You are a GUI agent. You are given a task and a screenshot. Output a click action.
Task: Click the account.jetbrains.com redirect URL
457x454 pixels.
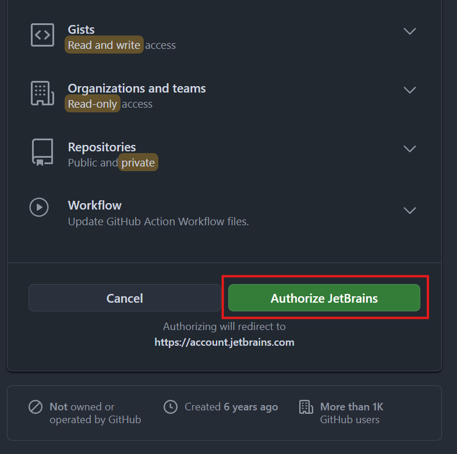point(224,342)
